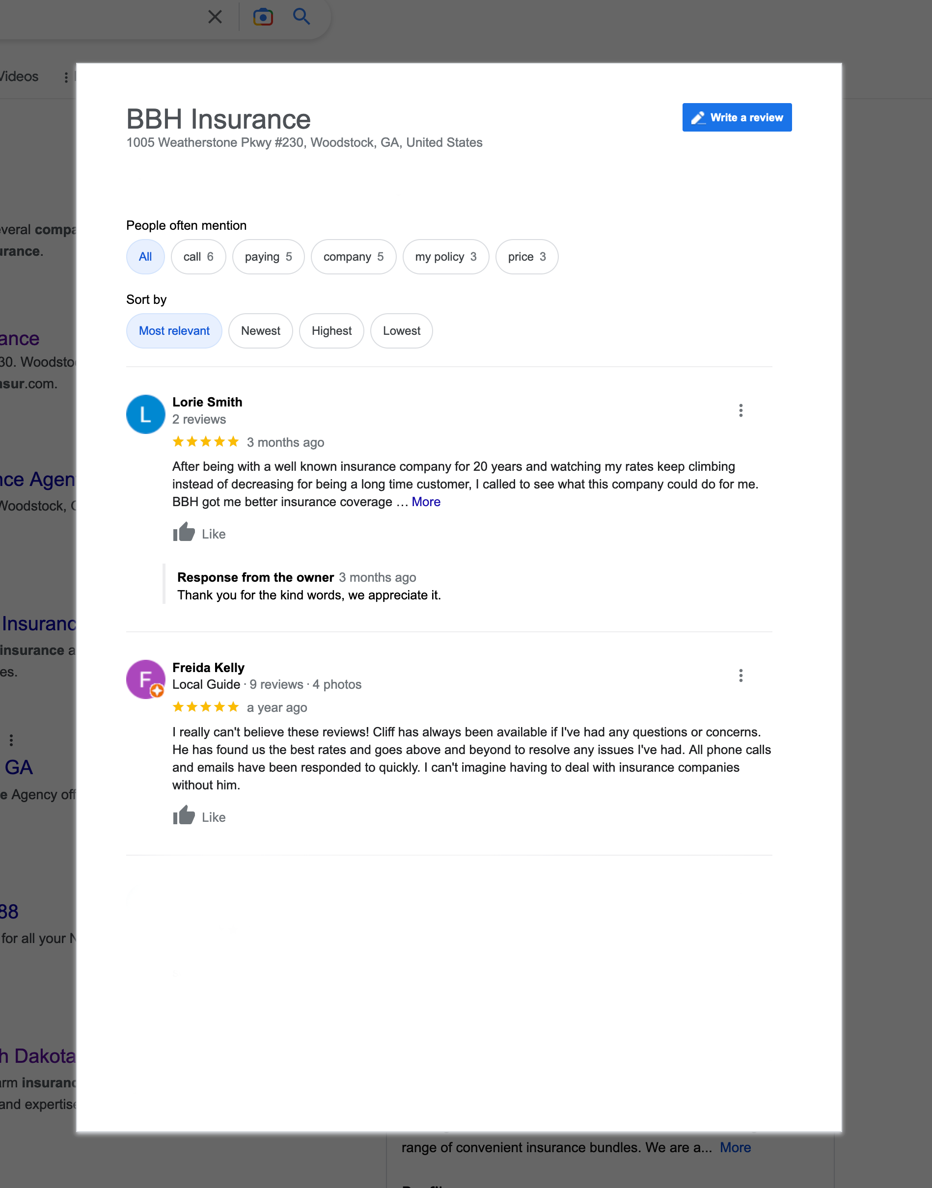Screen dimensions: 932x1188
Task: Clear the search box with X icon
Action: point(215,17)
